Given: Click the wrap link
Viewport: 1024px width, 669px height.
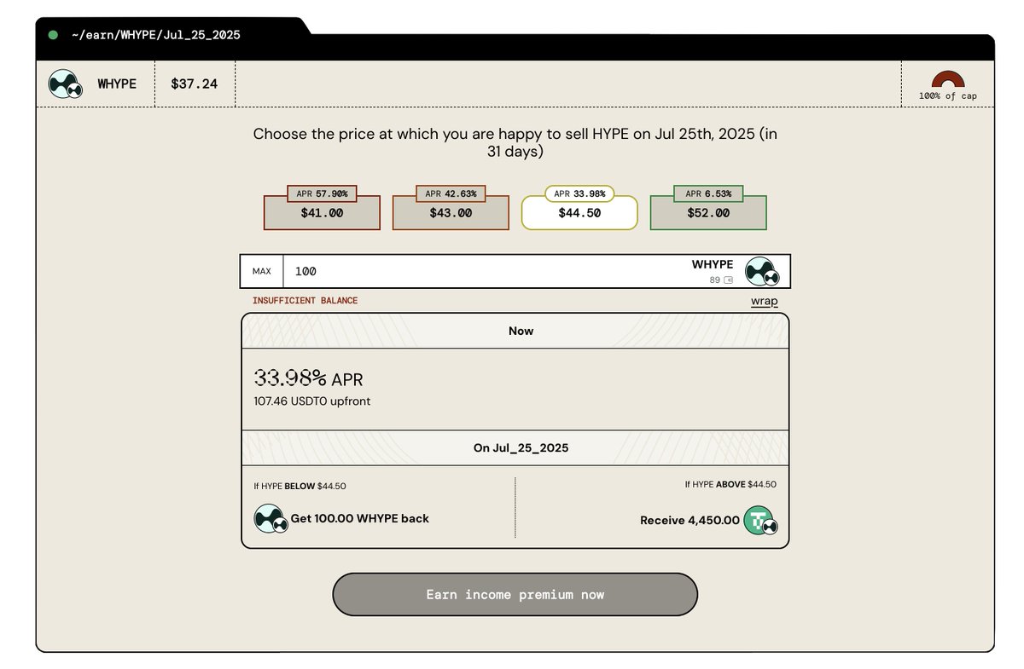Looking at the screenshot, I should click(x=764, y=301).
